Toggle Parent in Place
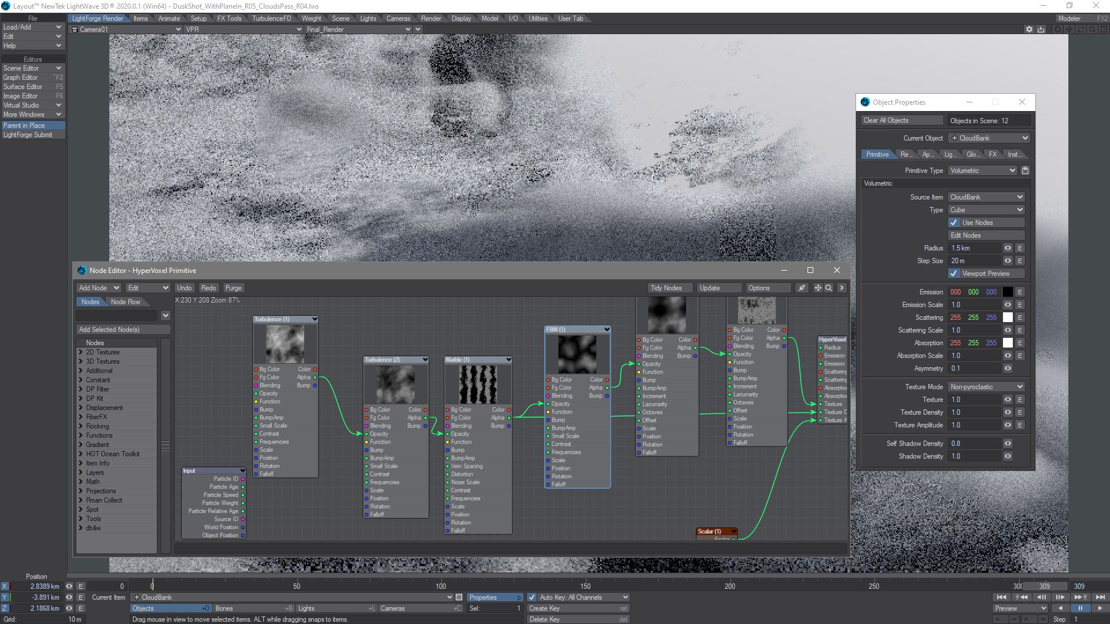 click(33, 125)
